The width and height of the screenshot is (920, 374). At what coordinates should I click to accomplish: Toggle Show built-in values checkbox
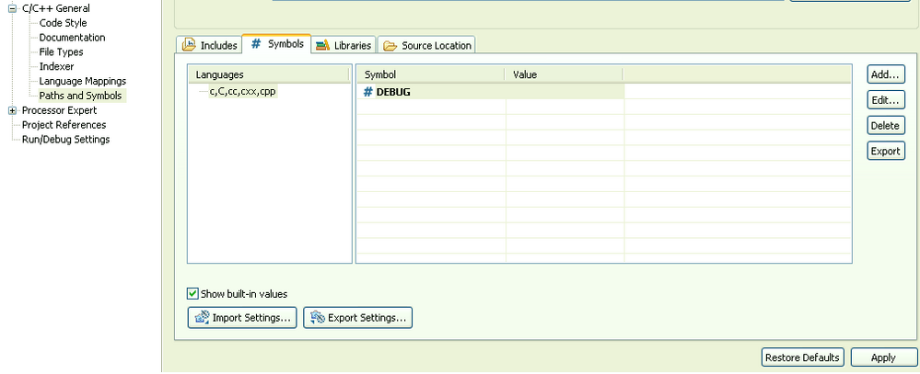[x=192, y=294]
